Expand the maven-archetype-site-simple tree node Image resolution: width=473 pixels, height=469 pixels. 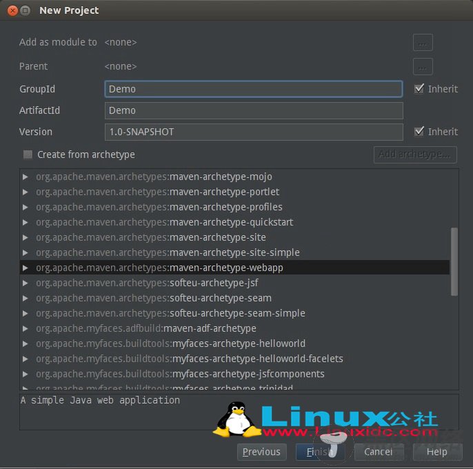(26, 252)
